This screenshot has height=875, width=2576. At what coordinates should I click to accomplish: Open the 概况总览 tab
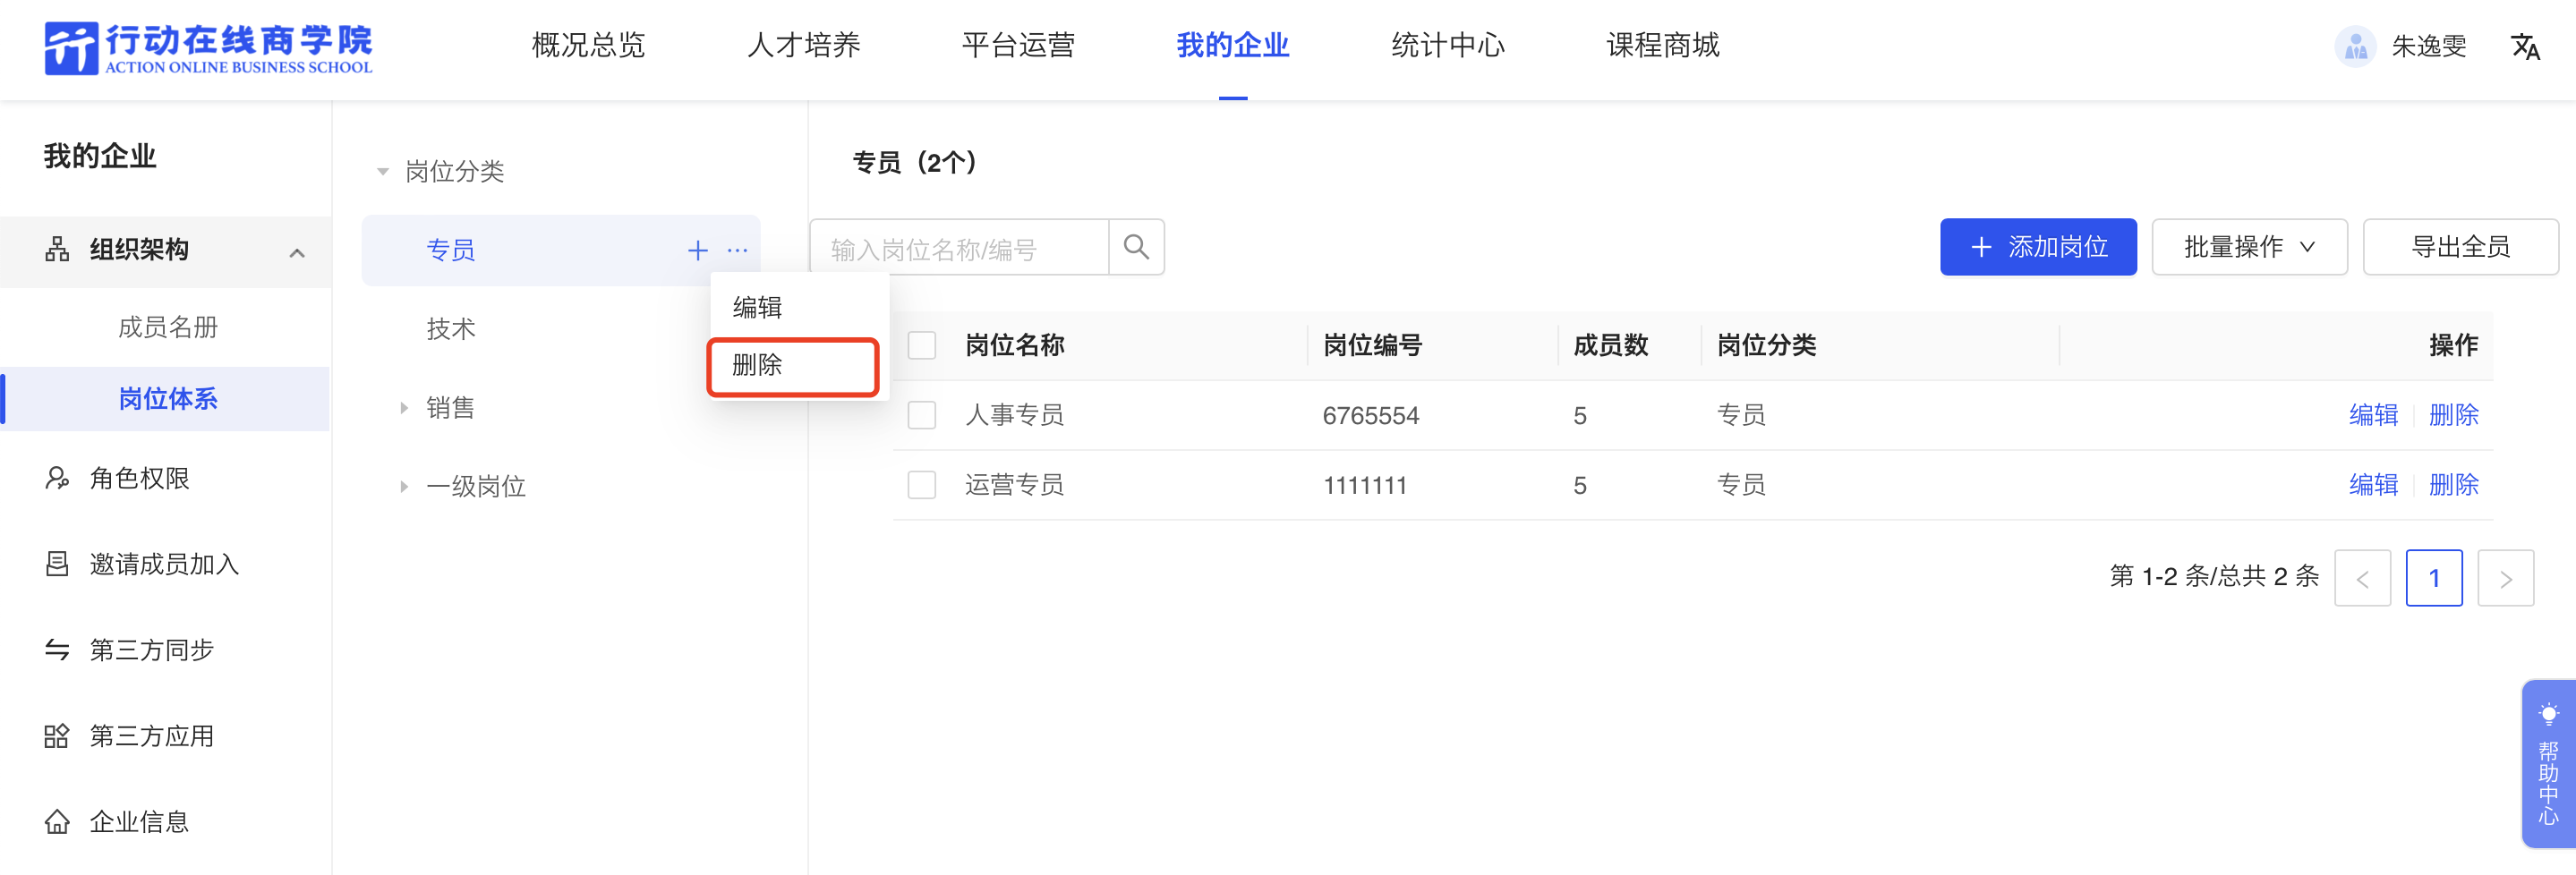click(588, 45)
